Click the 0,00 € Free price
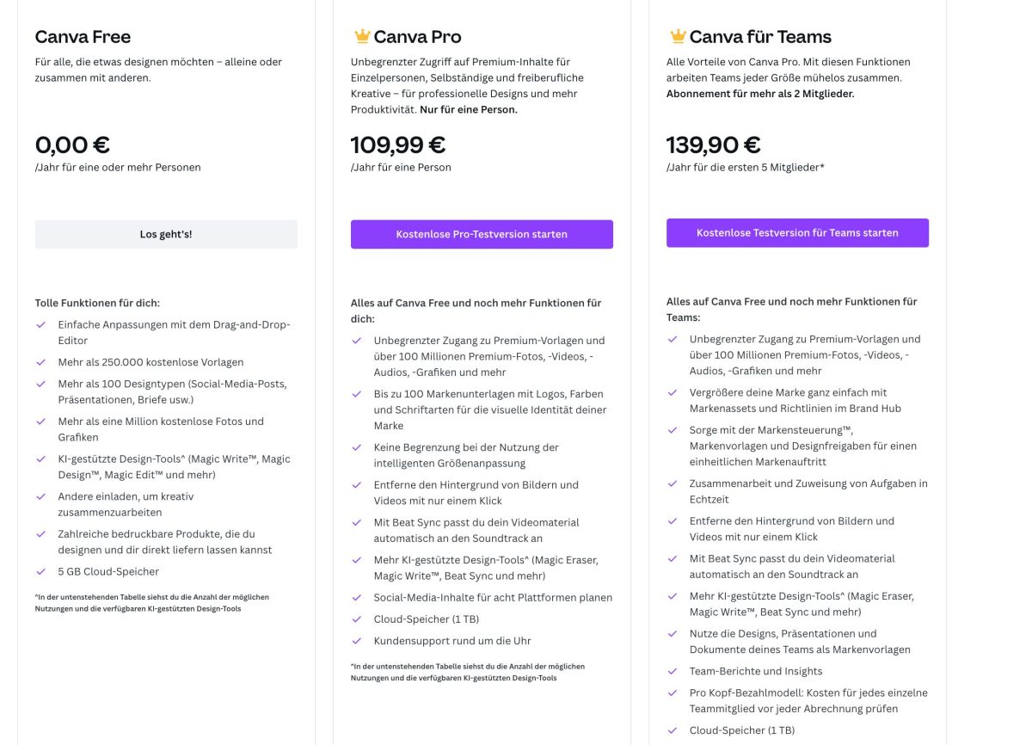Image resolution: width=1032 pixels, height=745 pixels. coord(73,145)
